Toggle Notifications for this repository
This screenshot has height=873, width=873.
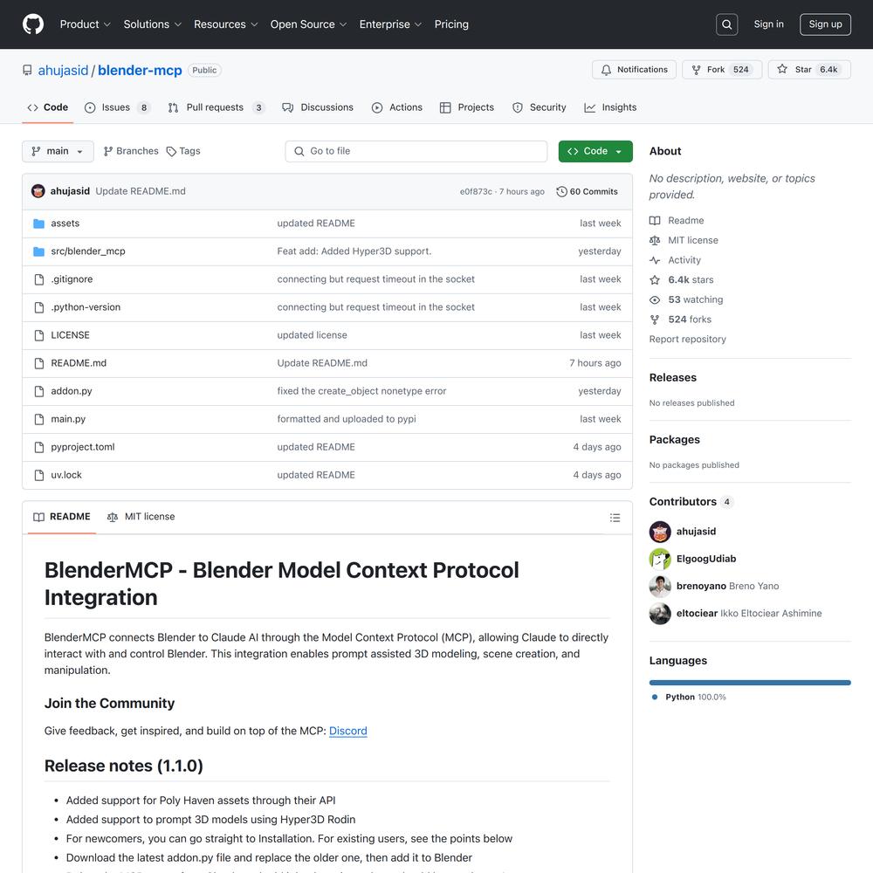(634, 70)
